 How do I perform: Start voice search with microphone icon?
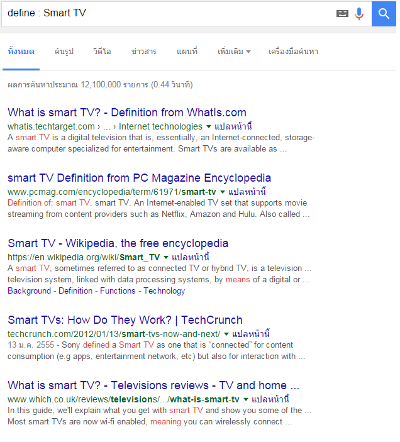359,14
